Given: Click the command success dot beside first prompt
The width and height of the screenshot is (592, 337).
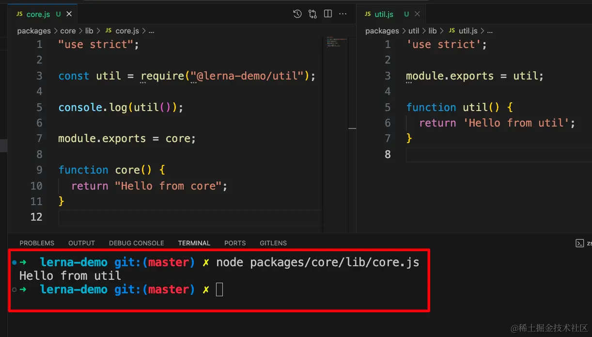Looking at the screenshot, I should pyautogui.click(x=14, y=262).
